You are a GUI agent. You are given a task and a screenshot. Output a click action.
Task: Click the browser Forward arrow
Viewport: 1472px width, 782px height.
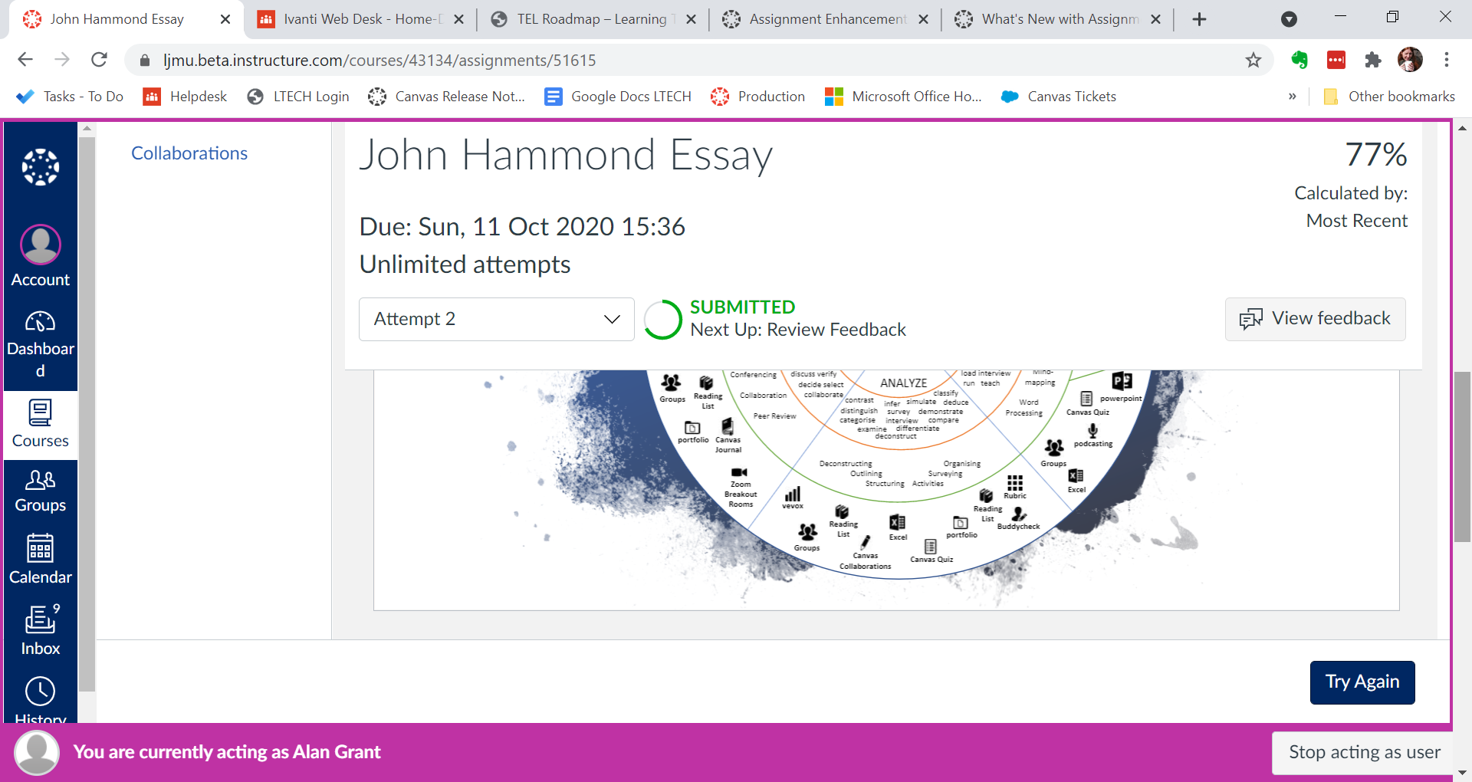tap(62, 60)
